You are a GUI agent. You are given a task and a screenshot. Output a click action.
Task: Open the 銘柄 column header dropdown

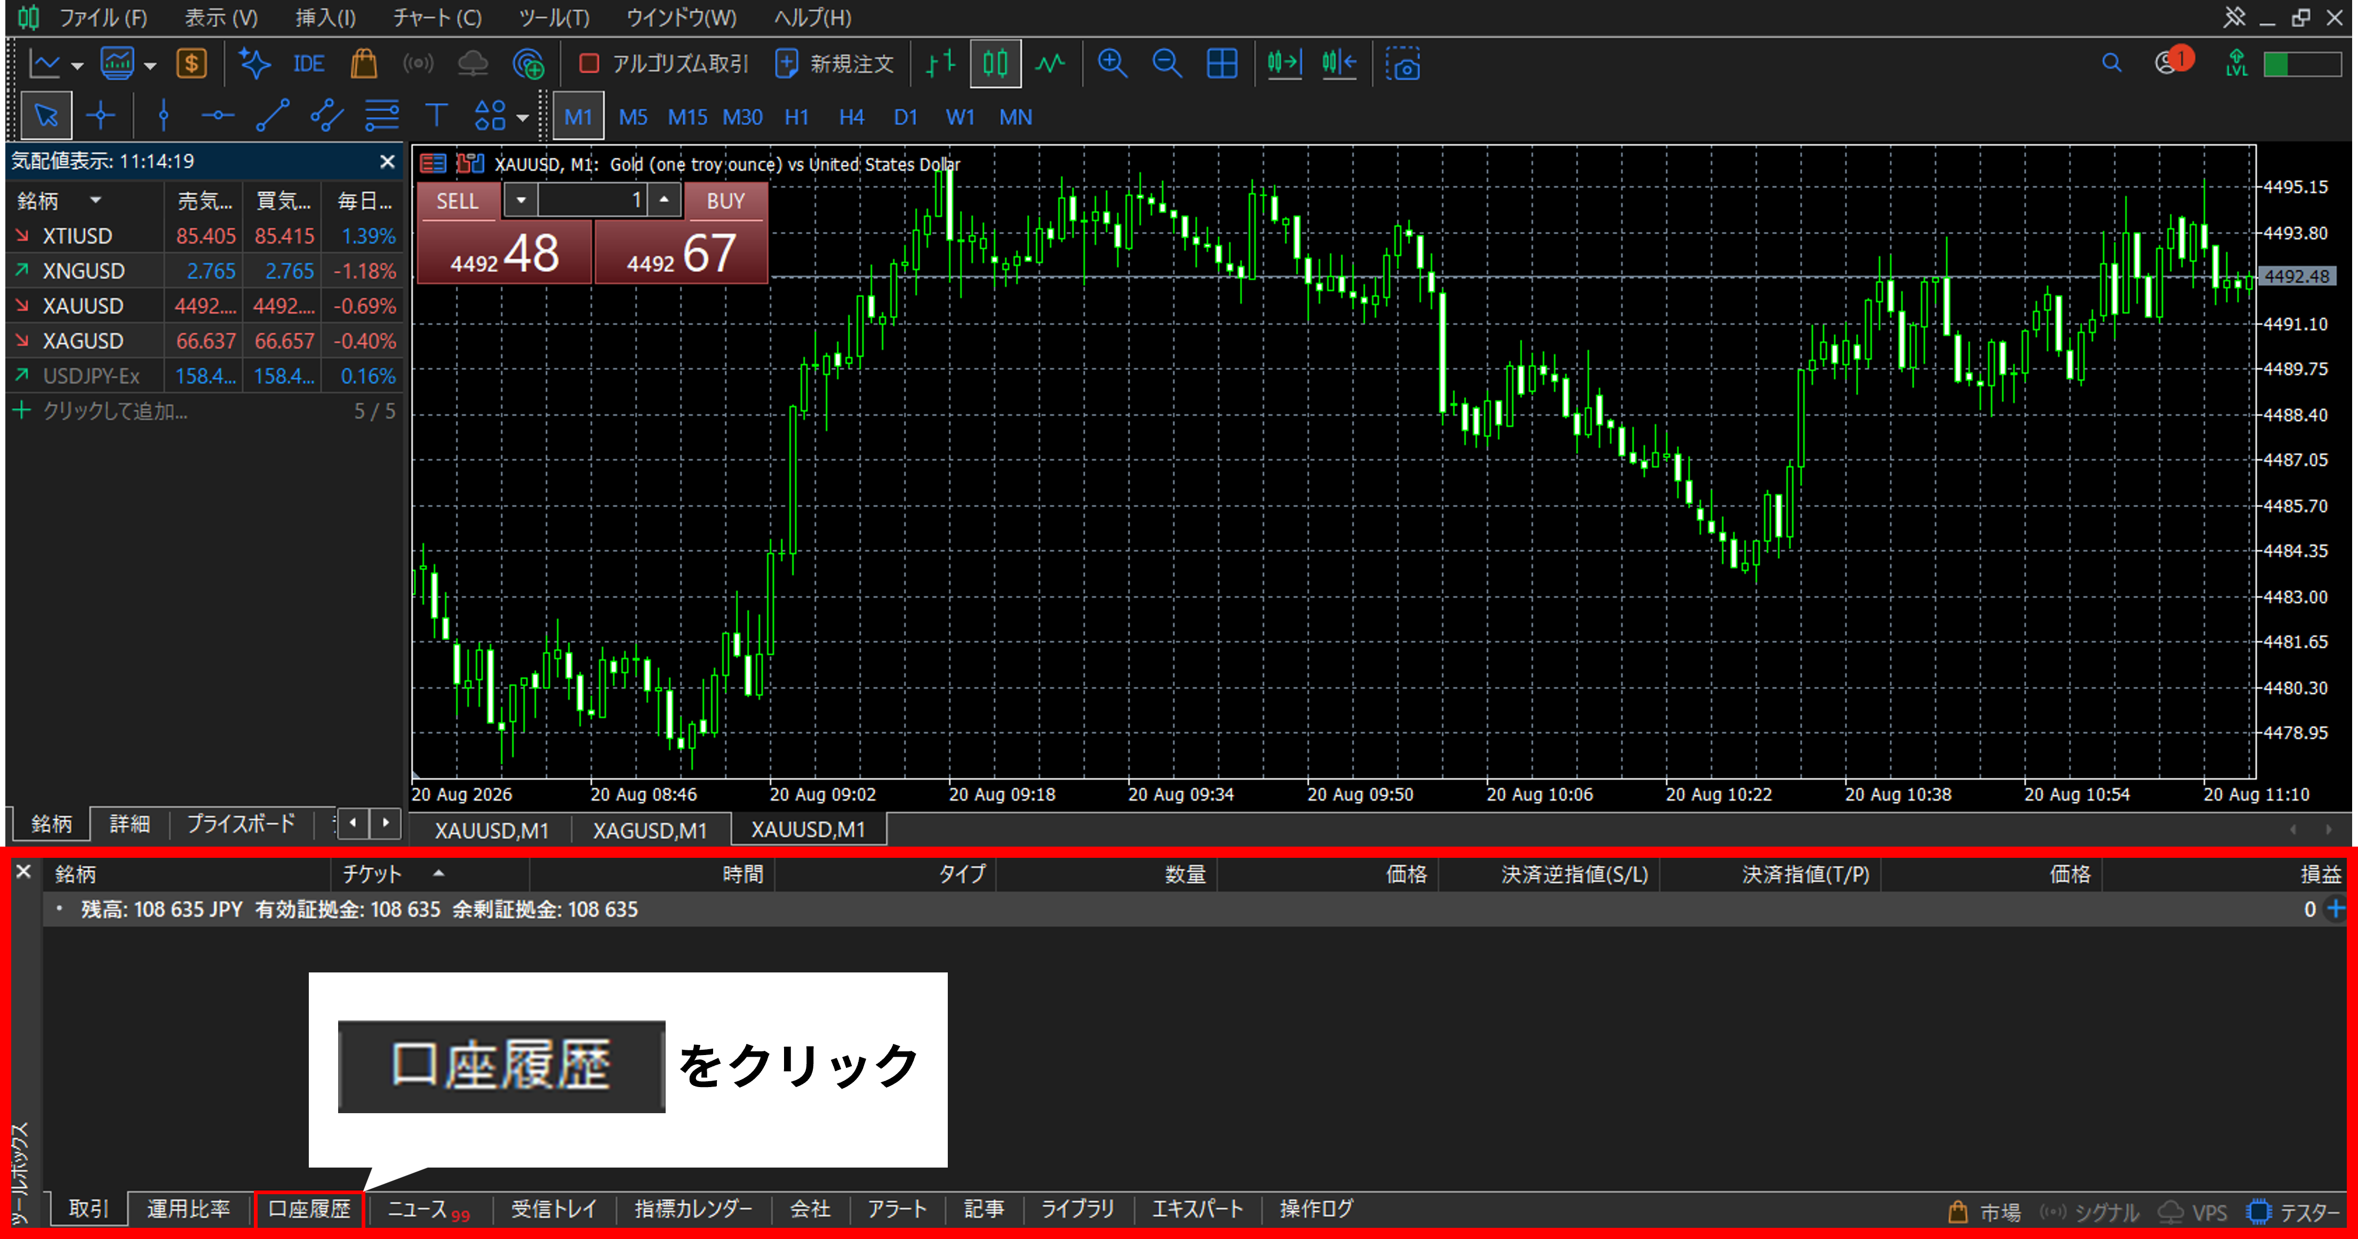95,200
